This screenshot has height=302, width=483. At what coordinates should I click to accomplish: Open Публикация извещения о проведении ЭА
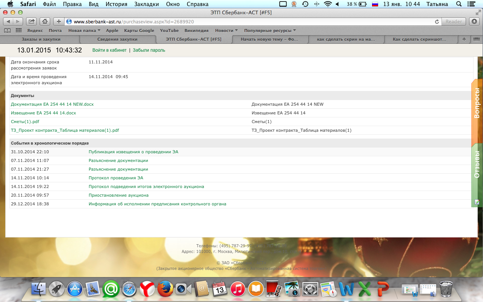(x=134, y=152)
